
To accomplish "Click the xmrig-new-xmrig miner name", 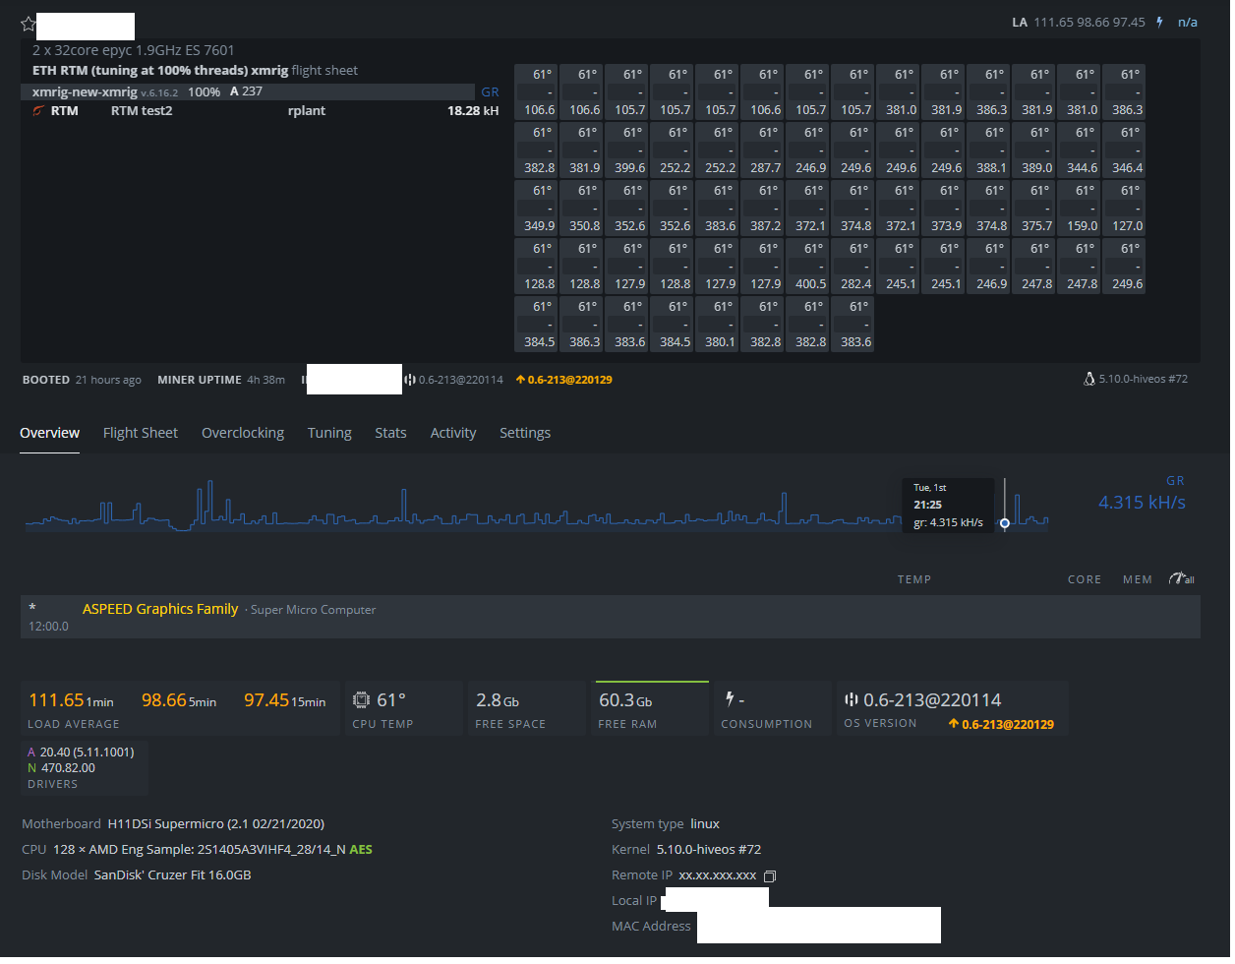I will pos(85,91).
